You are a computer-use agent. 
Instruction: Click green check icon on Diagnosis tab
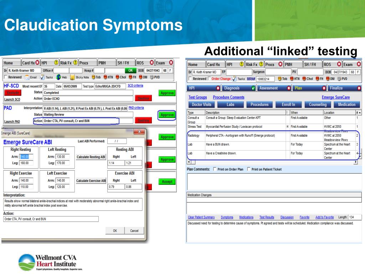[x=253, y=88]
